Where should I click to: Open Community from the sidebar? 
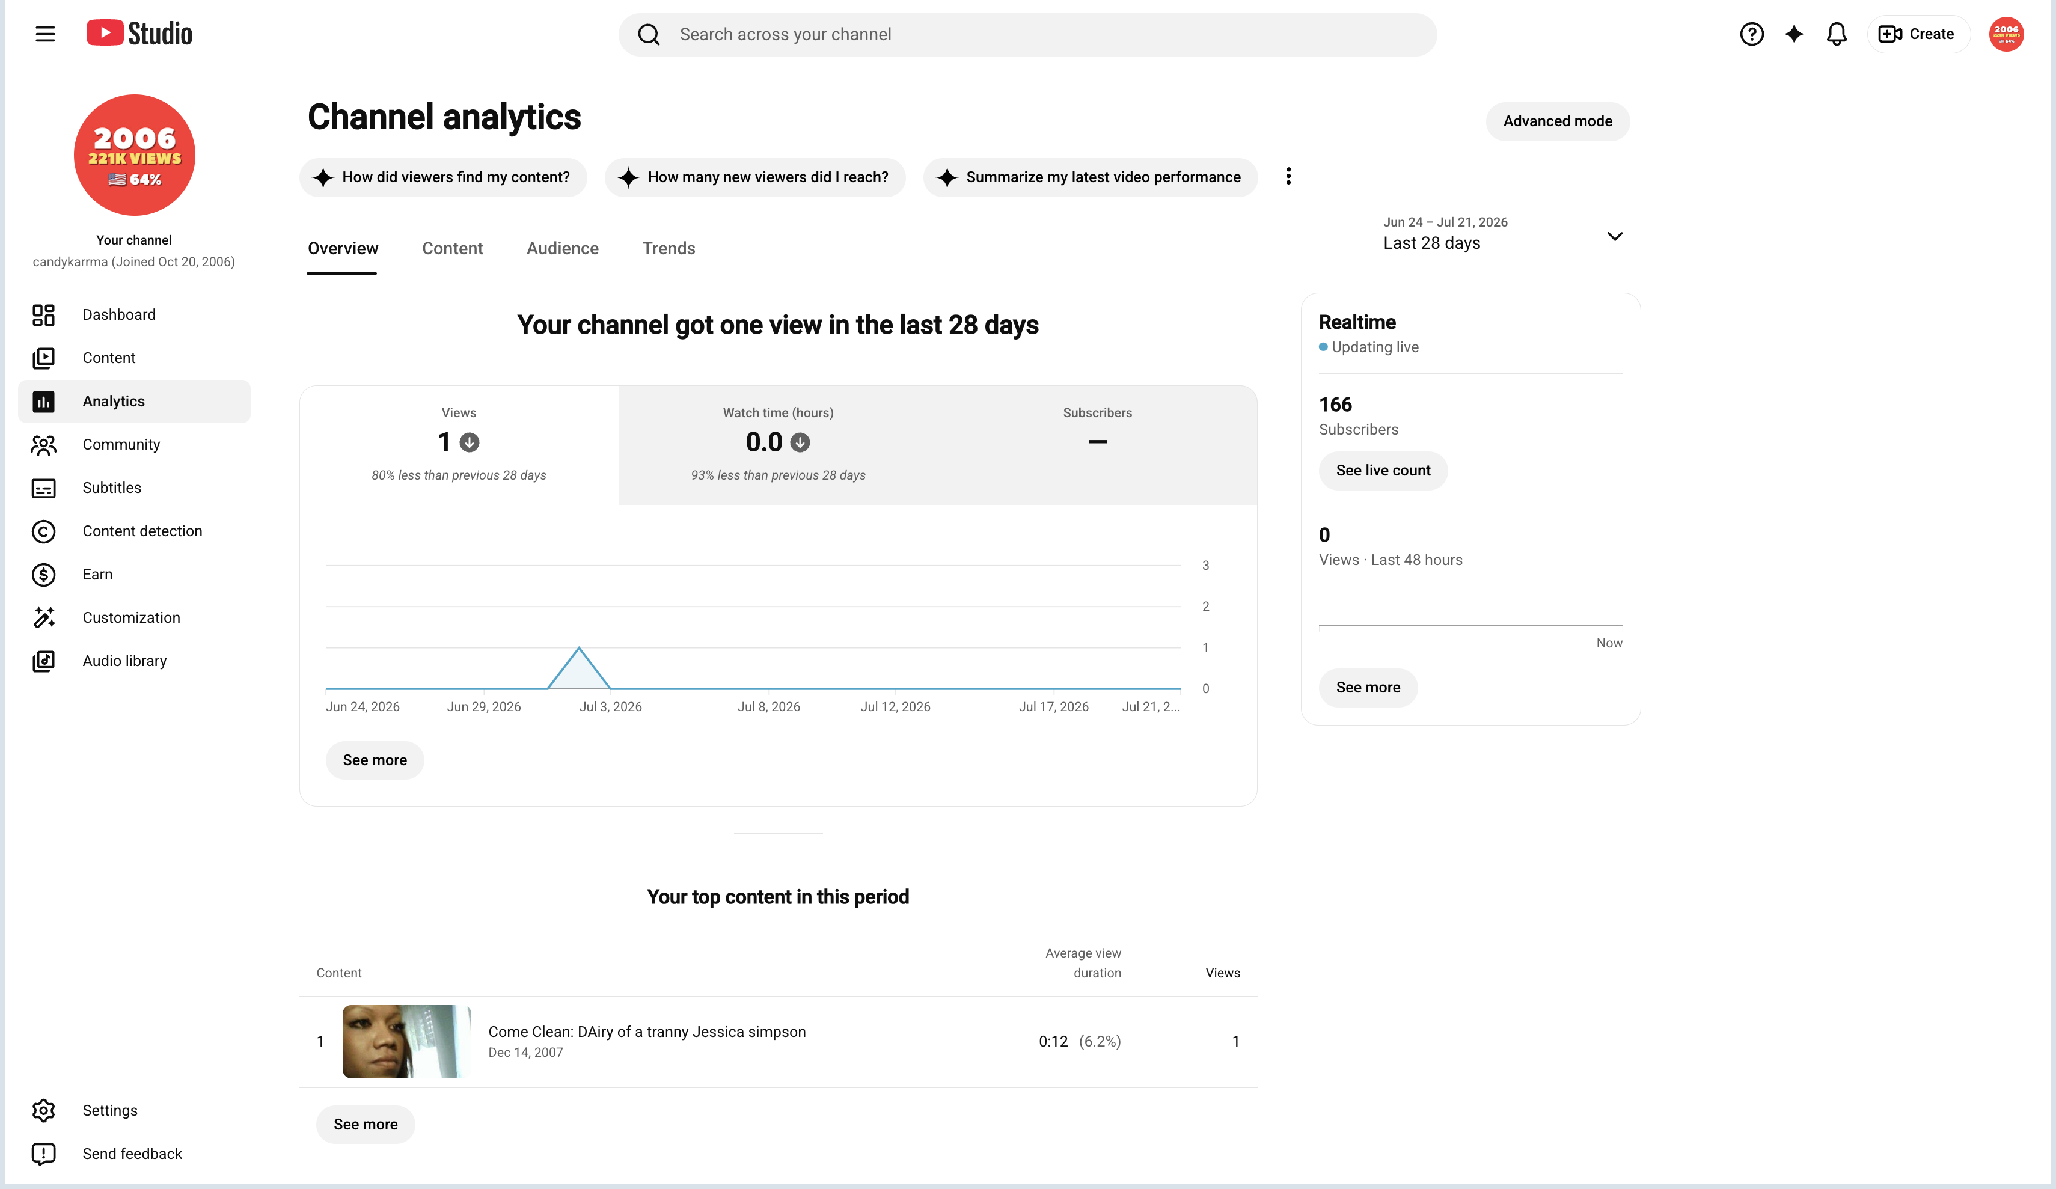tap(134, 445)
